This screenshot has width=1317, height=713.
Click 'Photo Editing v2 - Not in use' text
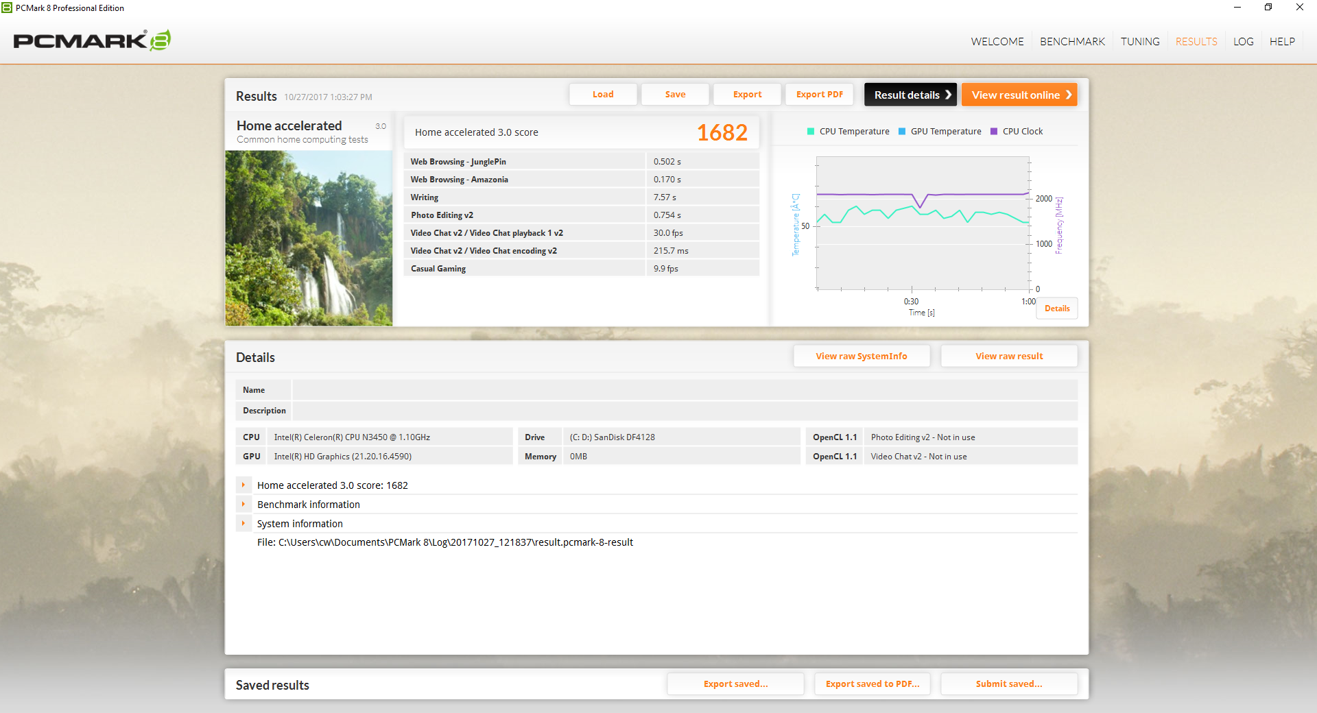coord(923,437)
